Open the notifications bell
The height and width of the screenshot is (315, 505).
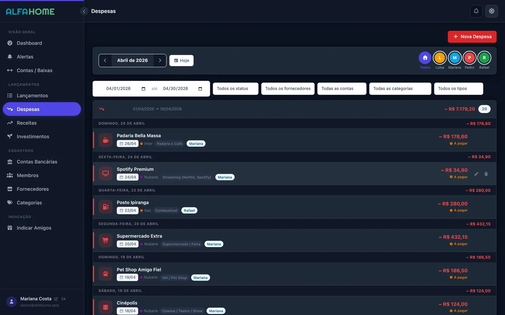[x=476, y=11]
